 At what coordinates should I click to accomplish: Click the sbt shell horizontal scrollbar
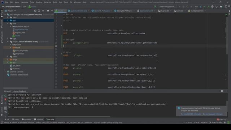(x=59, y=116)
